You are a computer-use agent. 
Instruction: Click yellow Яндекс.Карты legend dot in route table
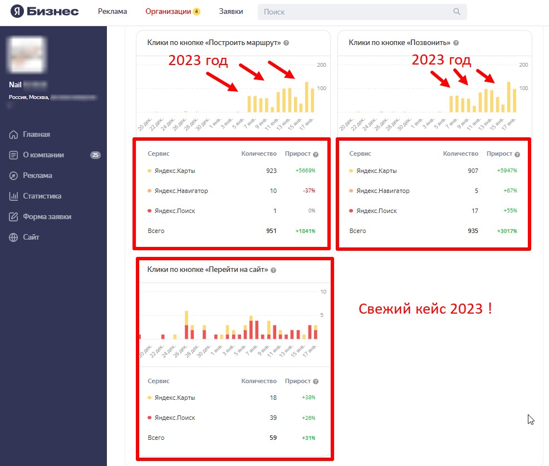(149, 171)
